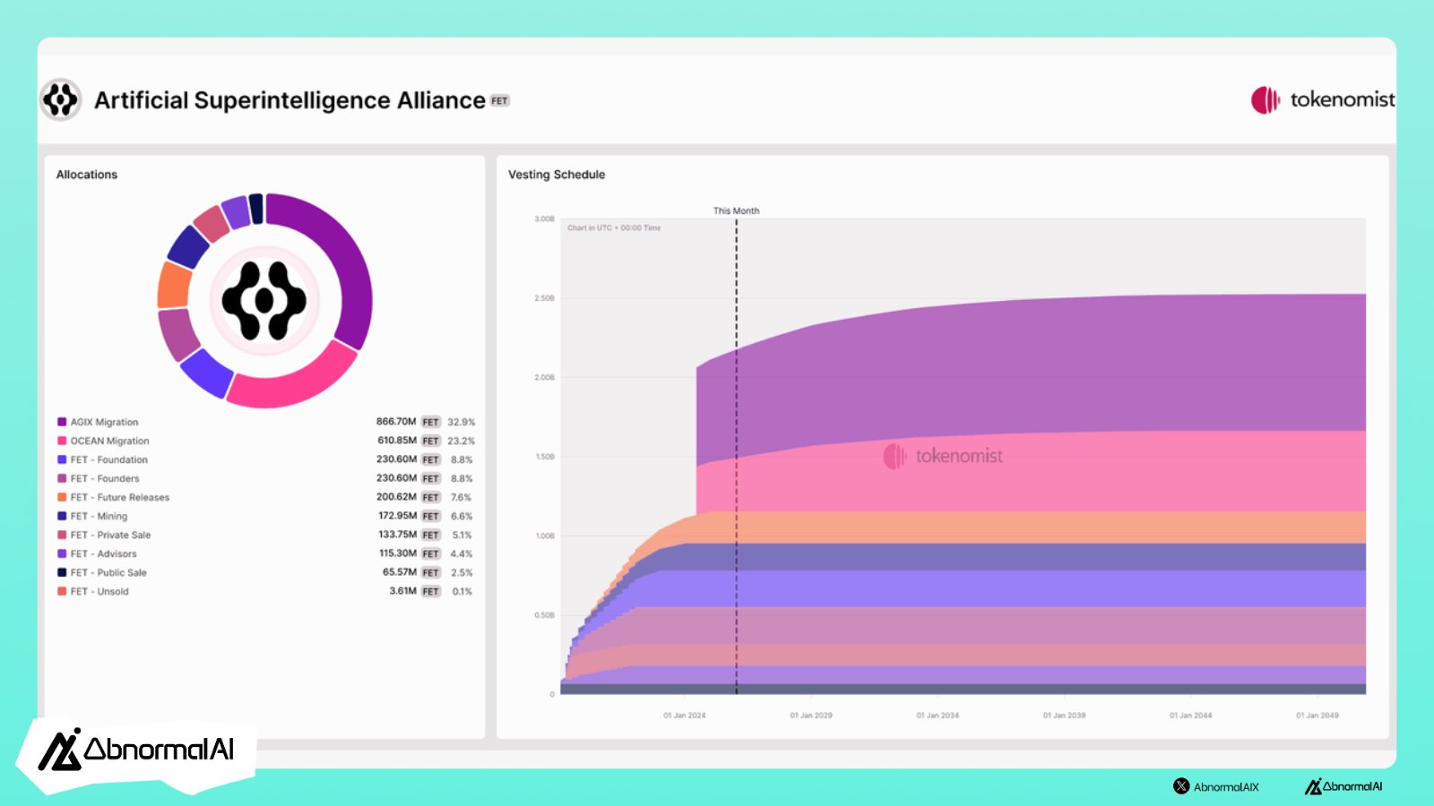Click the AbnormalAIX handle in the footer
The height and width of the screenshot is (806, 1434).
pos(1226,787)
